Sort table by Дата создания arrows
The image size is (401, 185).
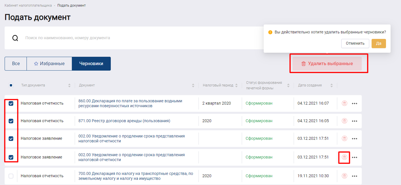[331, 85]
